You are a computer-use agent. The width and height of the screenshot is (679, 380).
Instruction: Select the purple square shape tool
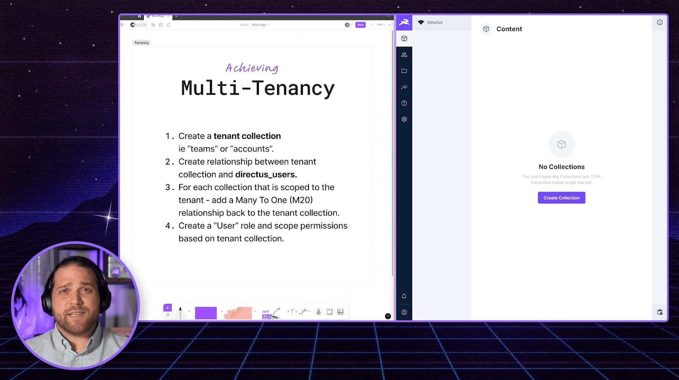coord(206,313)
